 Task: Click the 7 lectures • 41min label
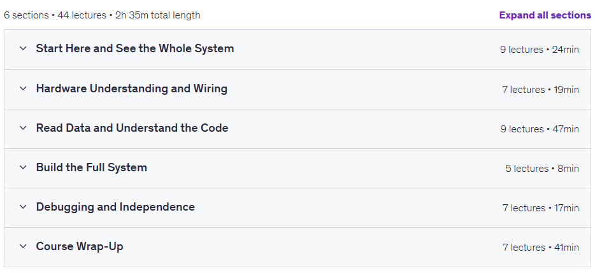(x=541, y=247)
